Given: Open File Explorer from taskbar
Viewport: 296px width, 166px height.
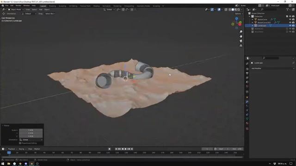Looking at the screenshot, I should click(x=9, y=164).
